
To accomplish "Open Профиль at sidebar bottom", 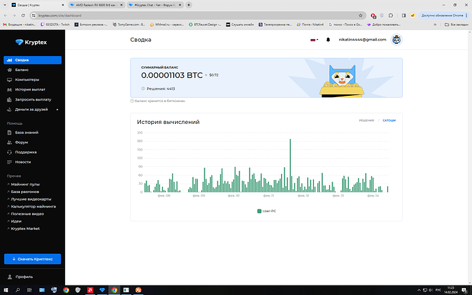I will 20,277.
